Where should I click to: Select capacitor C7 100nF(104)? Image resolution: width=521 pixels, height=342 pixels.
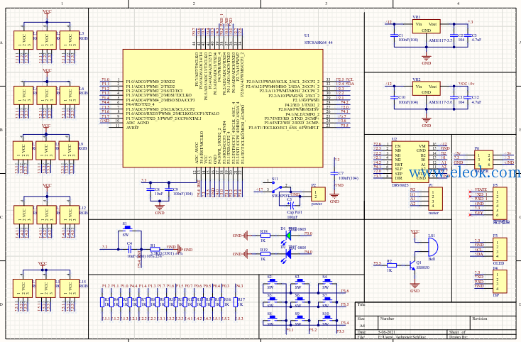click(334, 174)
